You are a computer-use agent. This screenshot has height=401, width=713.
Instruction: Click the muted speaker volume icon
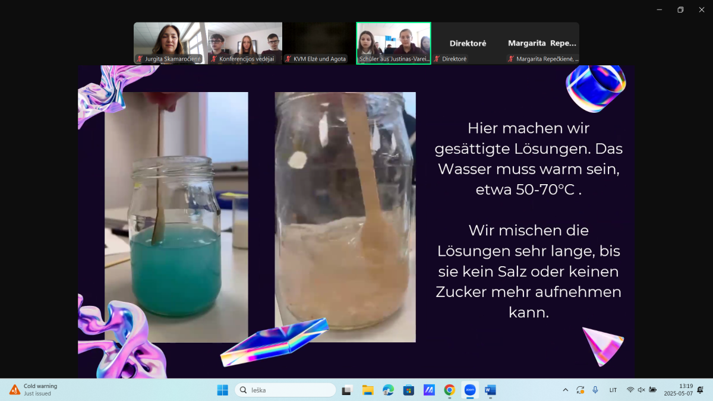(x=641, y=390)
